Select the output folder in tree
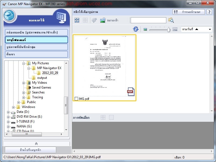 pyautogui.click(x=42, y=78)
